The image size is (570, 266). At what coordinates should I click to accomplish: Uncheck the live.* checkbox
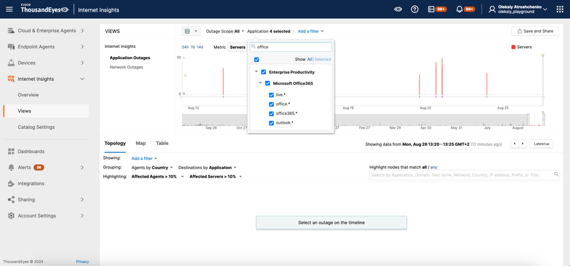point(271,95)
